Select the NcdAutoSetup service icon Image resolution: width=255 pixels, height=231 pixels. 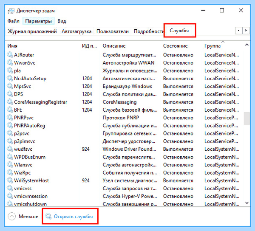pyautogui.click(x=10, y=78)
